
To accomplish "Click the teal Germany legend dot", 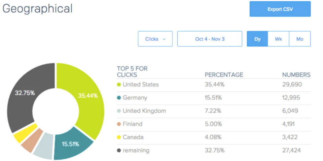I will [119, 98].
